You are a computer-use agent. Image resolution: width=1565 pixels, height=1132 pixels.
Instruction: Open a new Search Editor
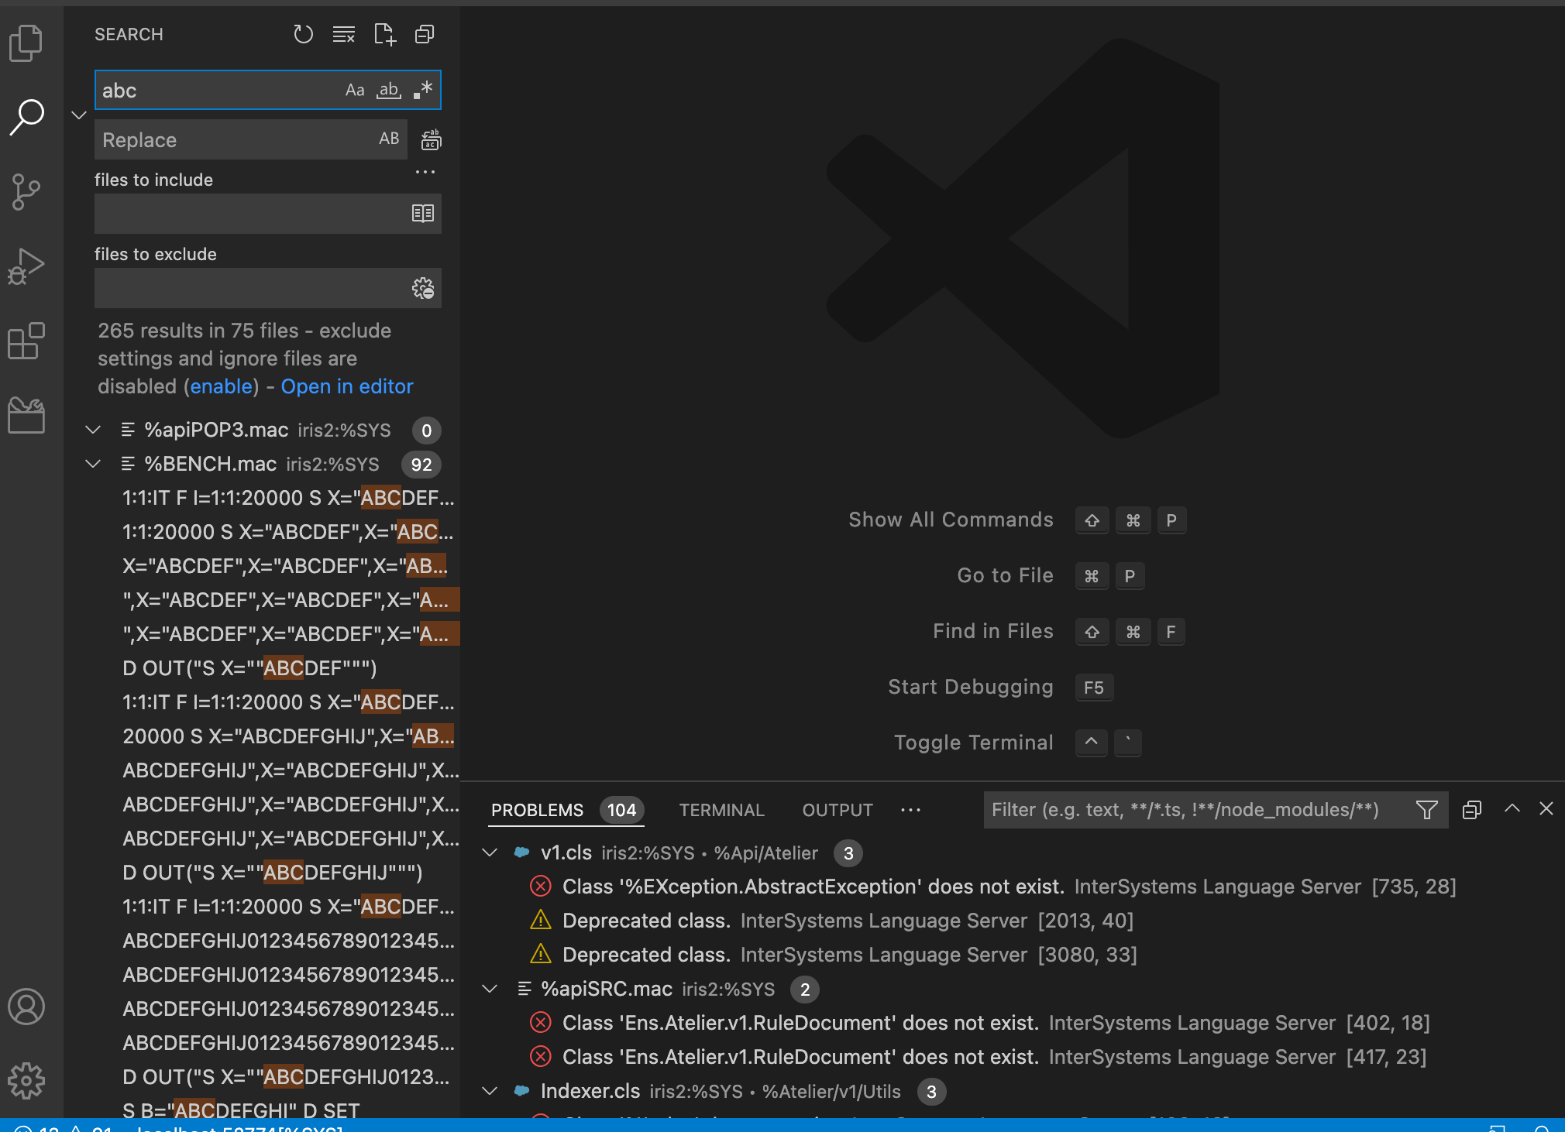(x=384, y=34)
